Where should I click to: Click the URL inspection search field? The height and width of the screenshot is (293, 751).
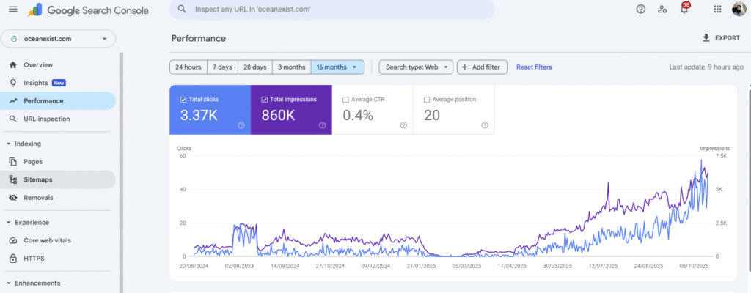[x=337, y=10]
